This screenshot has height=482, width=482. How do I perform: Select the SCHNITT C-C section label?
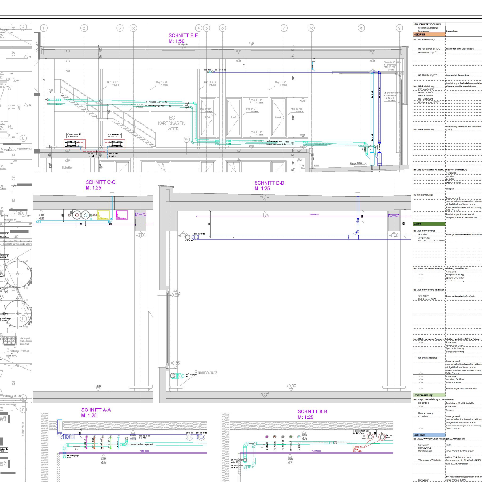[101, 182]
